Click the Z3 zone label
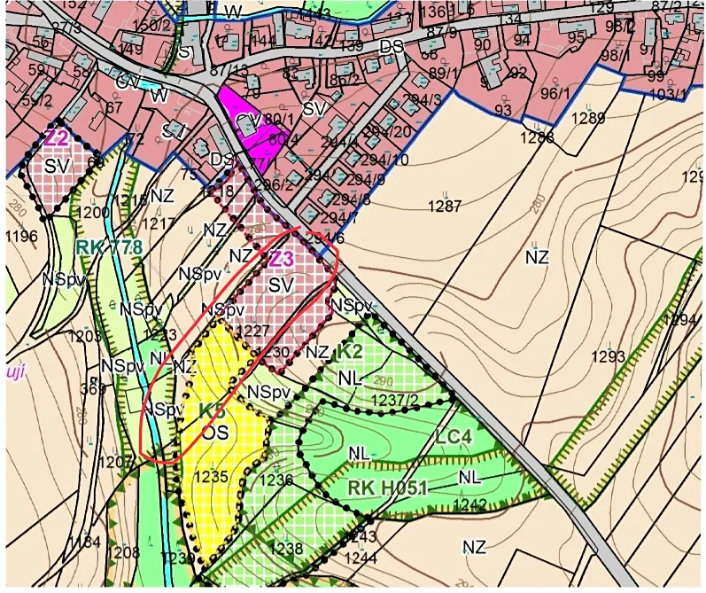The width and height of the screenshot is (706, 593). pos(281,260)
